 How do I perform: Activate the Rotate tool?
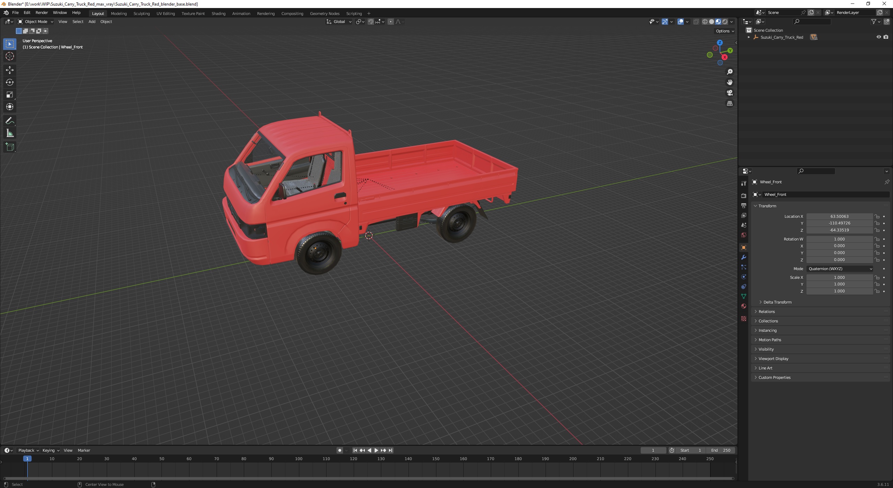coord(10,82)
